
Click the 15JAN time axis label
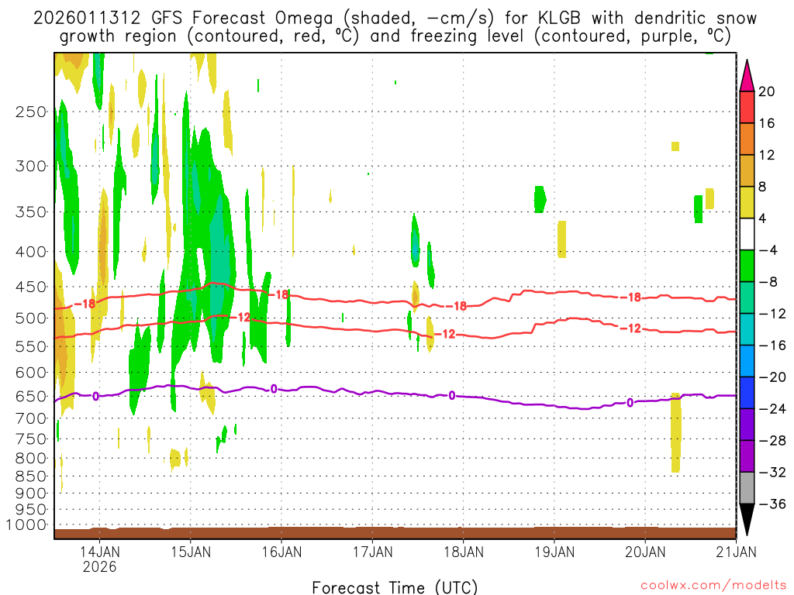pyautogui.click(x=191, y=552)
